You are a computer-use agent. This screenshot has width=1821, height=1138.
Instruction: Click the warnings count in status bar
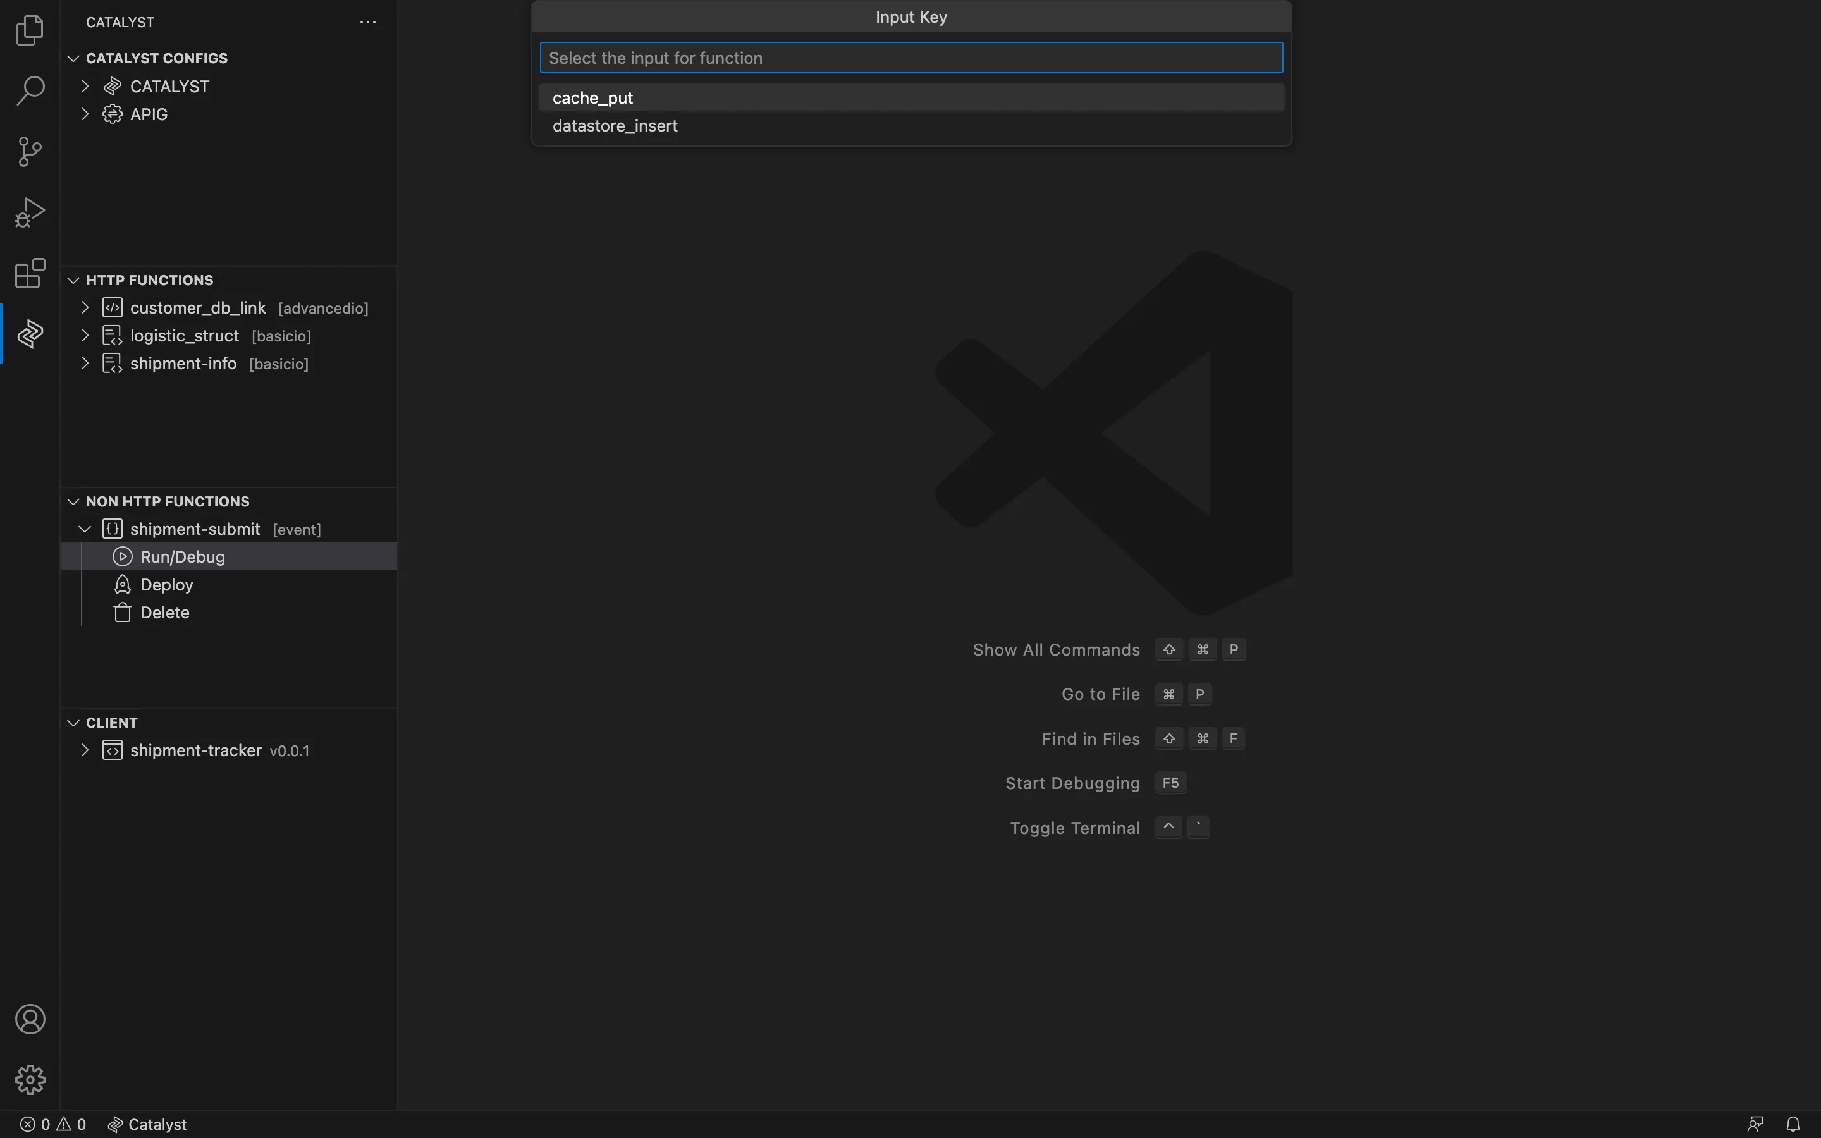tap(71, 1125)
